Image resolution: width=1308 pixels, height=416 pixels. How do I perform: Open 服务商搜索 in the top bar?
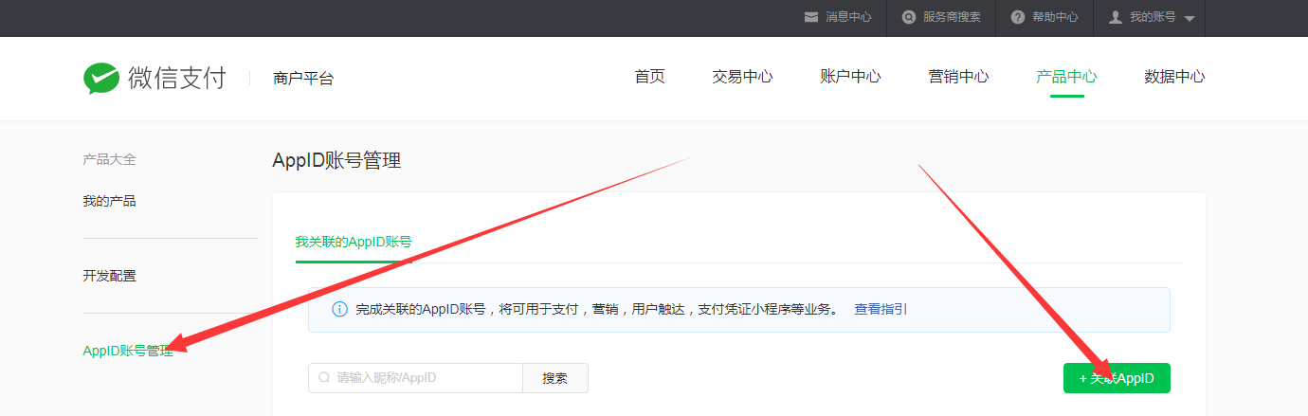click(x=952, y=17)
